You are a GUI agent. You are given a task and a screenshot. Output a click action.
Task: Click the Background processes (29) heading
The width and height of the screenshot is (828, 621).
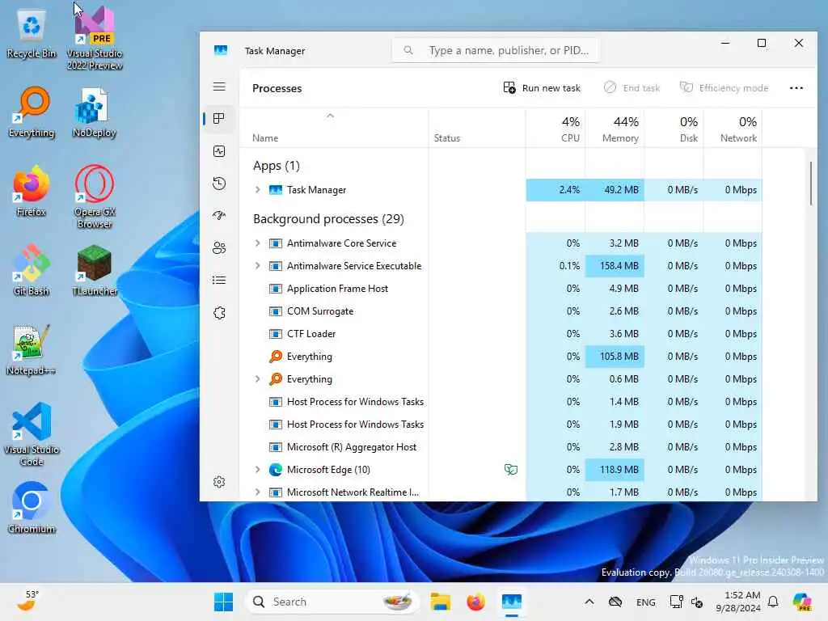click(328, 218)
